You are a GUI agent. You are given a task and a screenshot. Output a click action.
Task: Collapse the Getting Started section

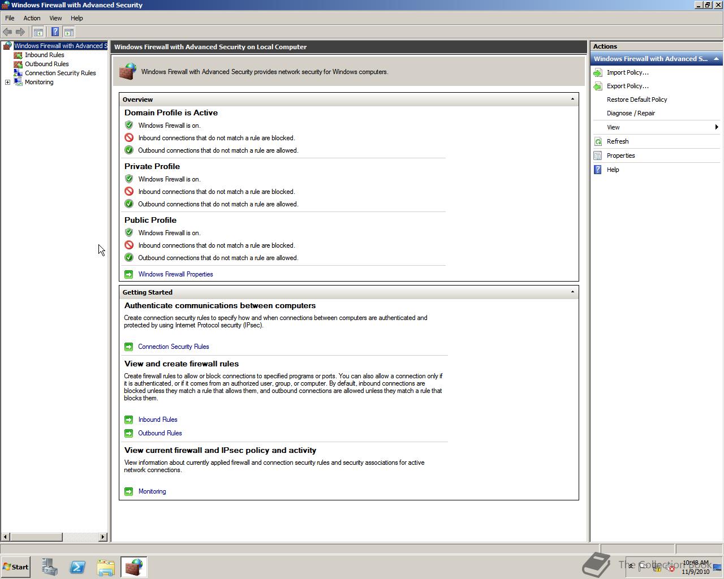coord(572,292)
